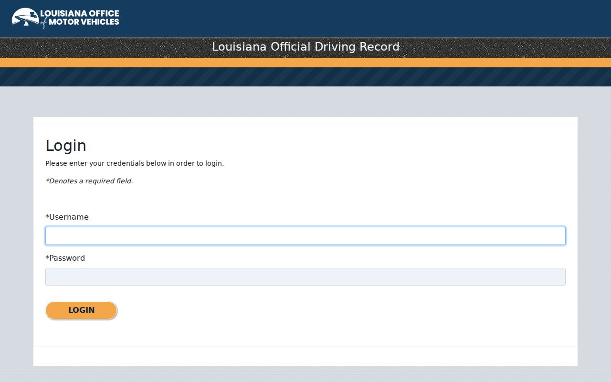611x382 pixels.
Task: Focus the Username input field
Action: pos(305,236)
